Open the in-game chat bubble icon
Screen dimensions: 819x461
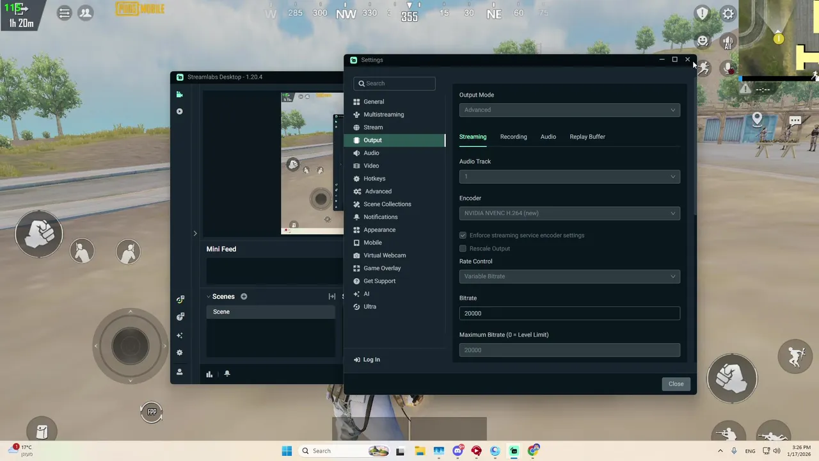click(795, 120)
